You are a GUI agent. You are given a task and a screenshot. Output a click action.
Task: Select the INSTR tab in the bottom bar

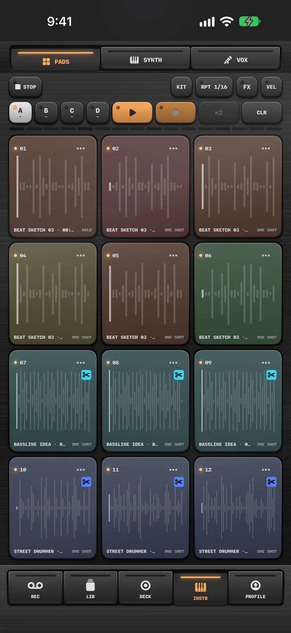tap(200, 589)
